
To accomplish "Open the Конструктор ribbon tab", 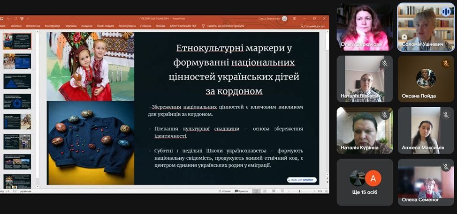I will tap(52, 26).
